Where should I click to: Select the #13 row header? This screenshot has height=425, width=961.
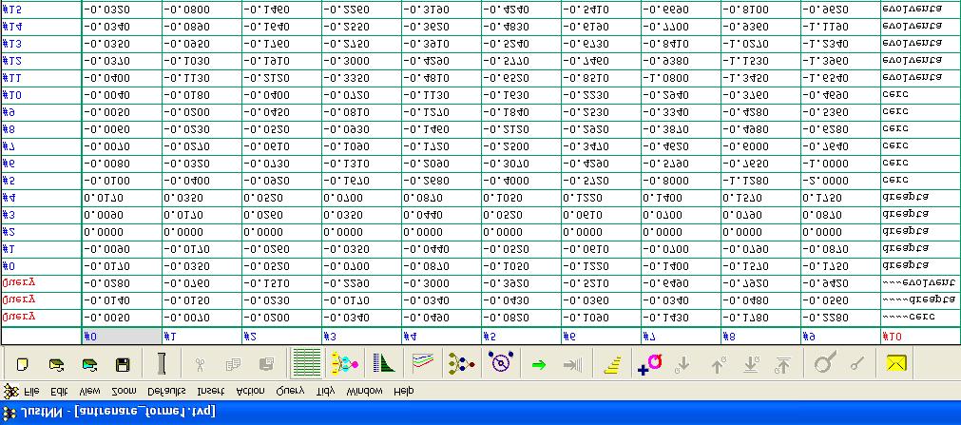click(41, 44)
